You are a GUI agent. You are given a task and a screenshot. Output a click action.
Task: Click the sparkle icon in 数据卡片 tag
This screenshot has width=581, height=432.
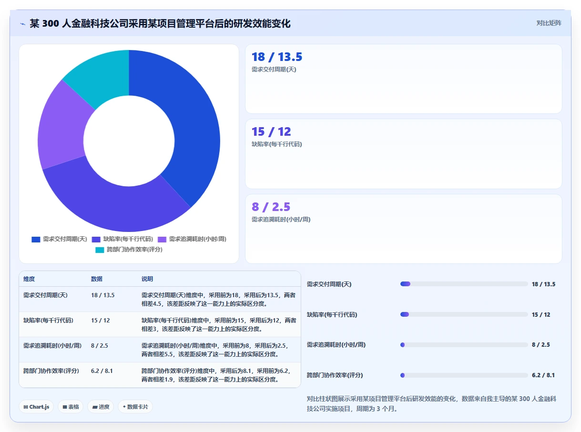124,407
